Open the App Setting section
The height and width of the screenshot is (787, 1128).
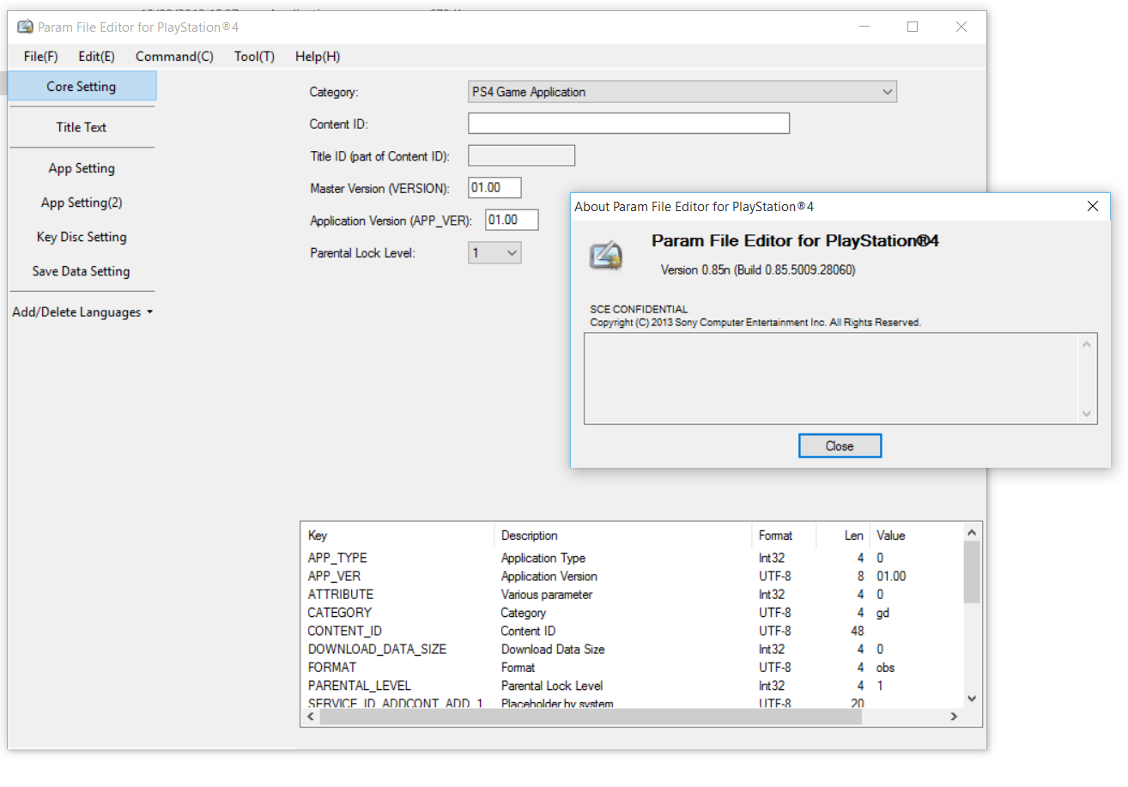click(x=82, y=168)
